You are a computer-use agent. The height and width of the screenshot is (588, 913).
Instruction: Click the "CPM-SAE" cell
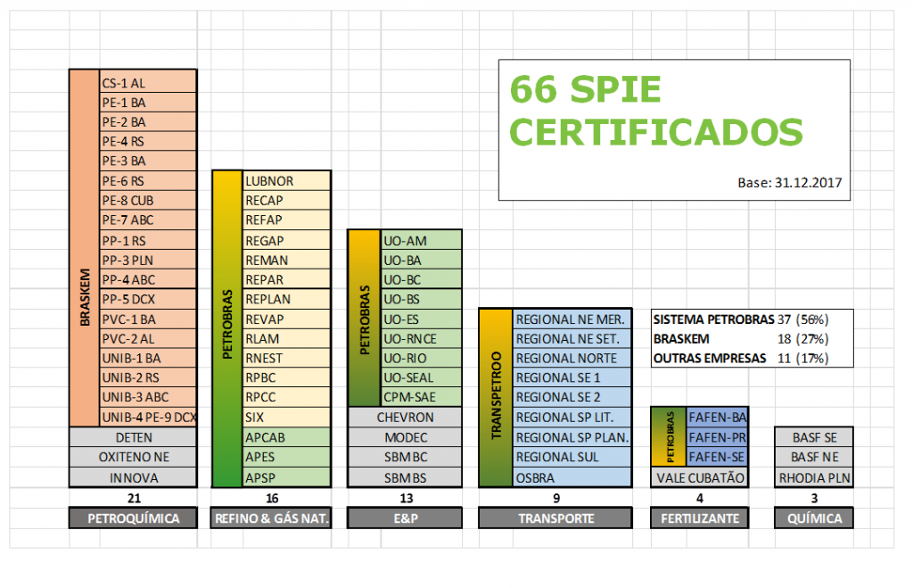421,397
